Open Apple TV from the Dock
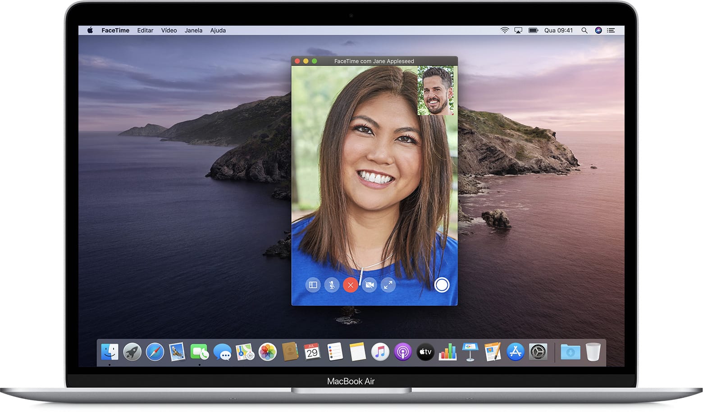Image resolution: width=703 pixels, height=412 pixels. 425,352
